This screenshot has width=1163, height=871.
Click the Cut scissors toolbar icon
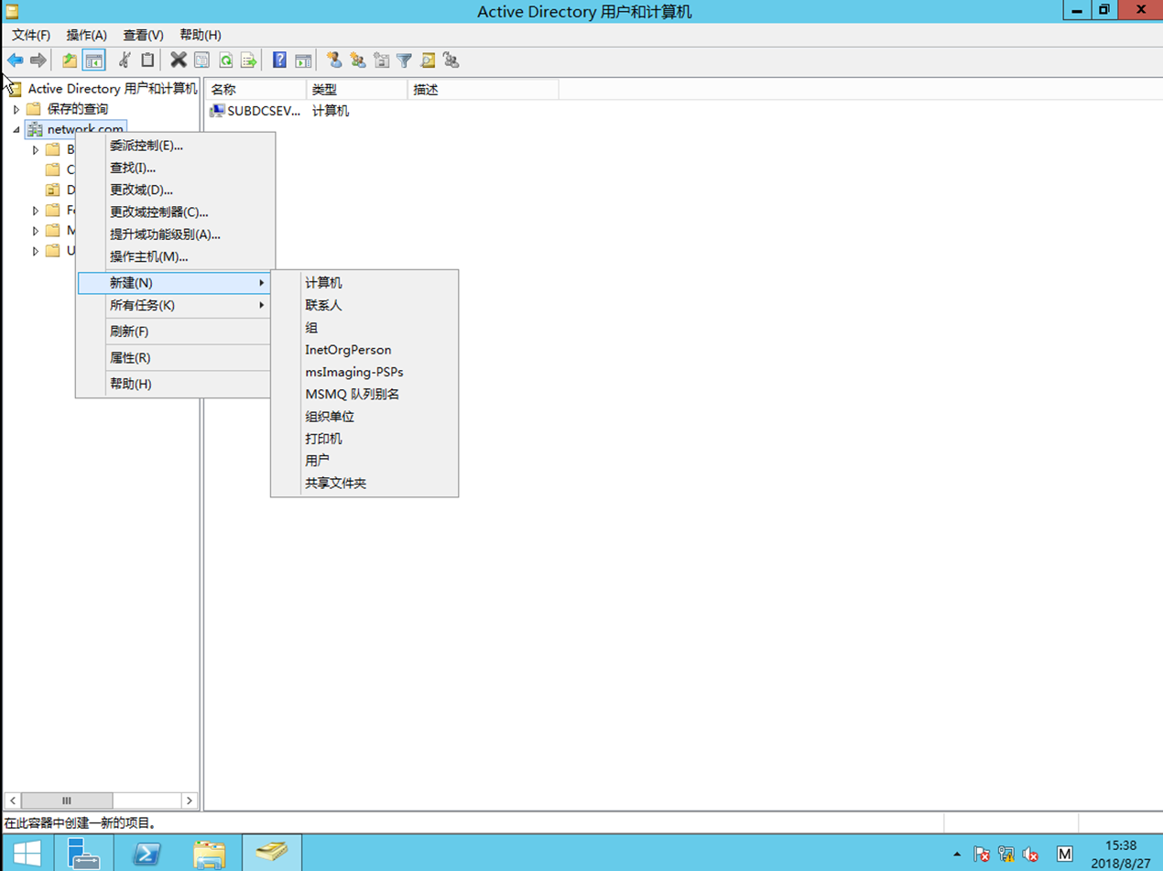coord(125,60)
